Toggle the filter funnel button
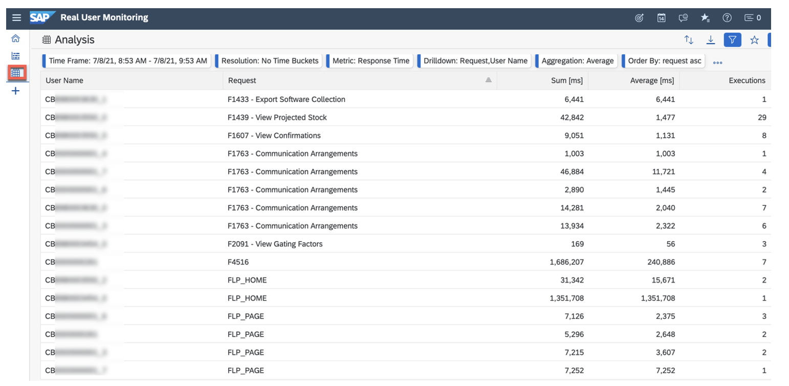This screenshot has height=386, width=789. 733,40
